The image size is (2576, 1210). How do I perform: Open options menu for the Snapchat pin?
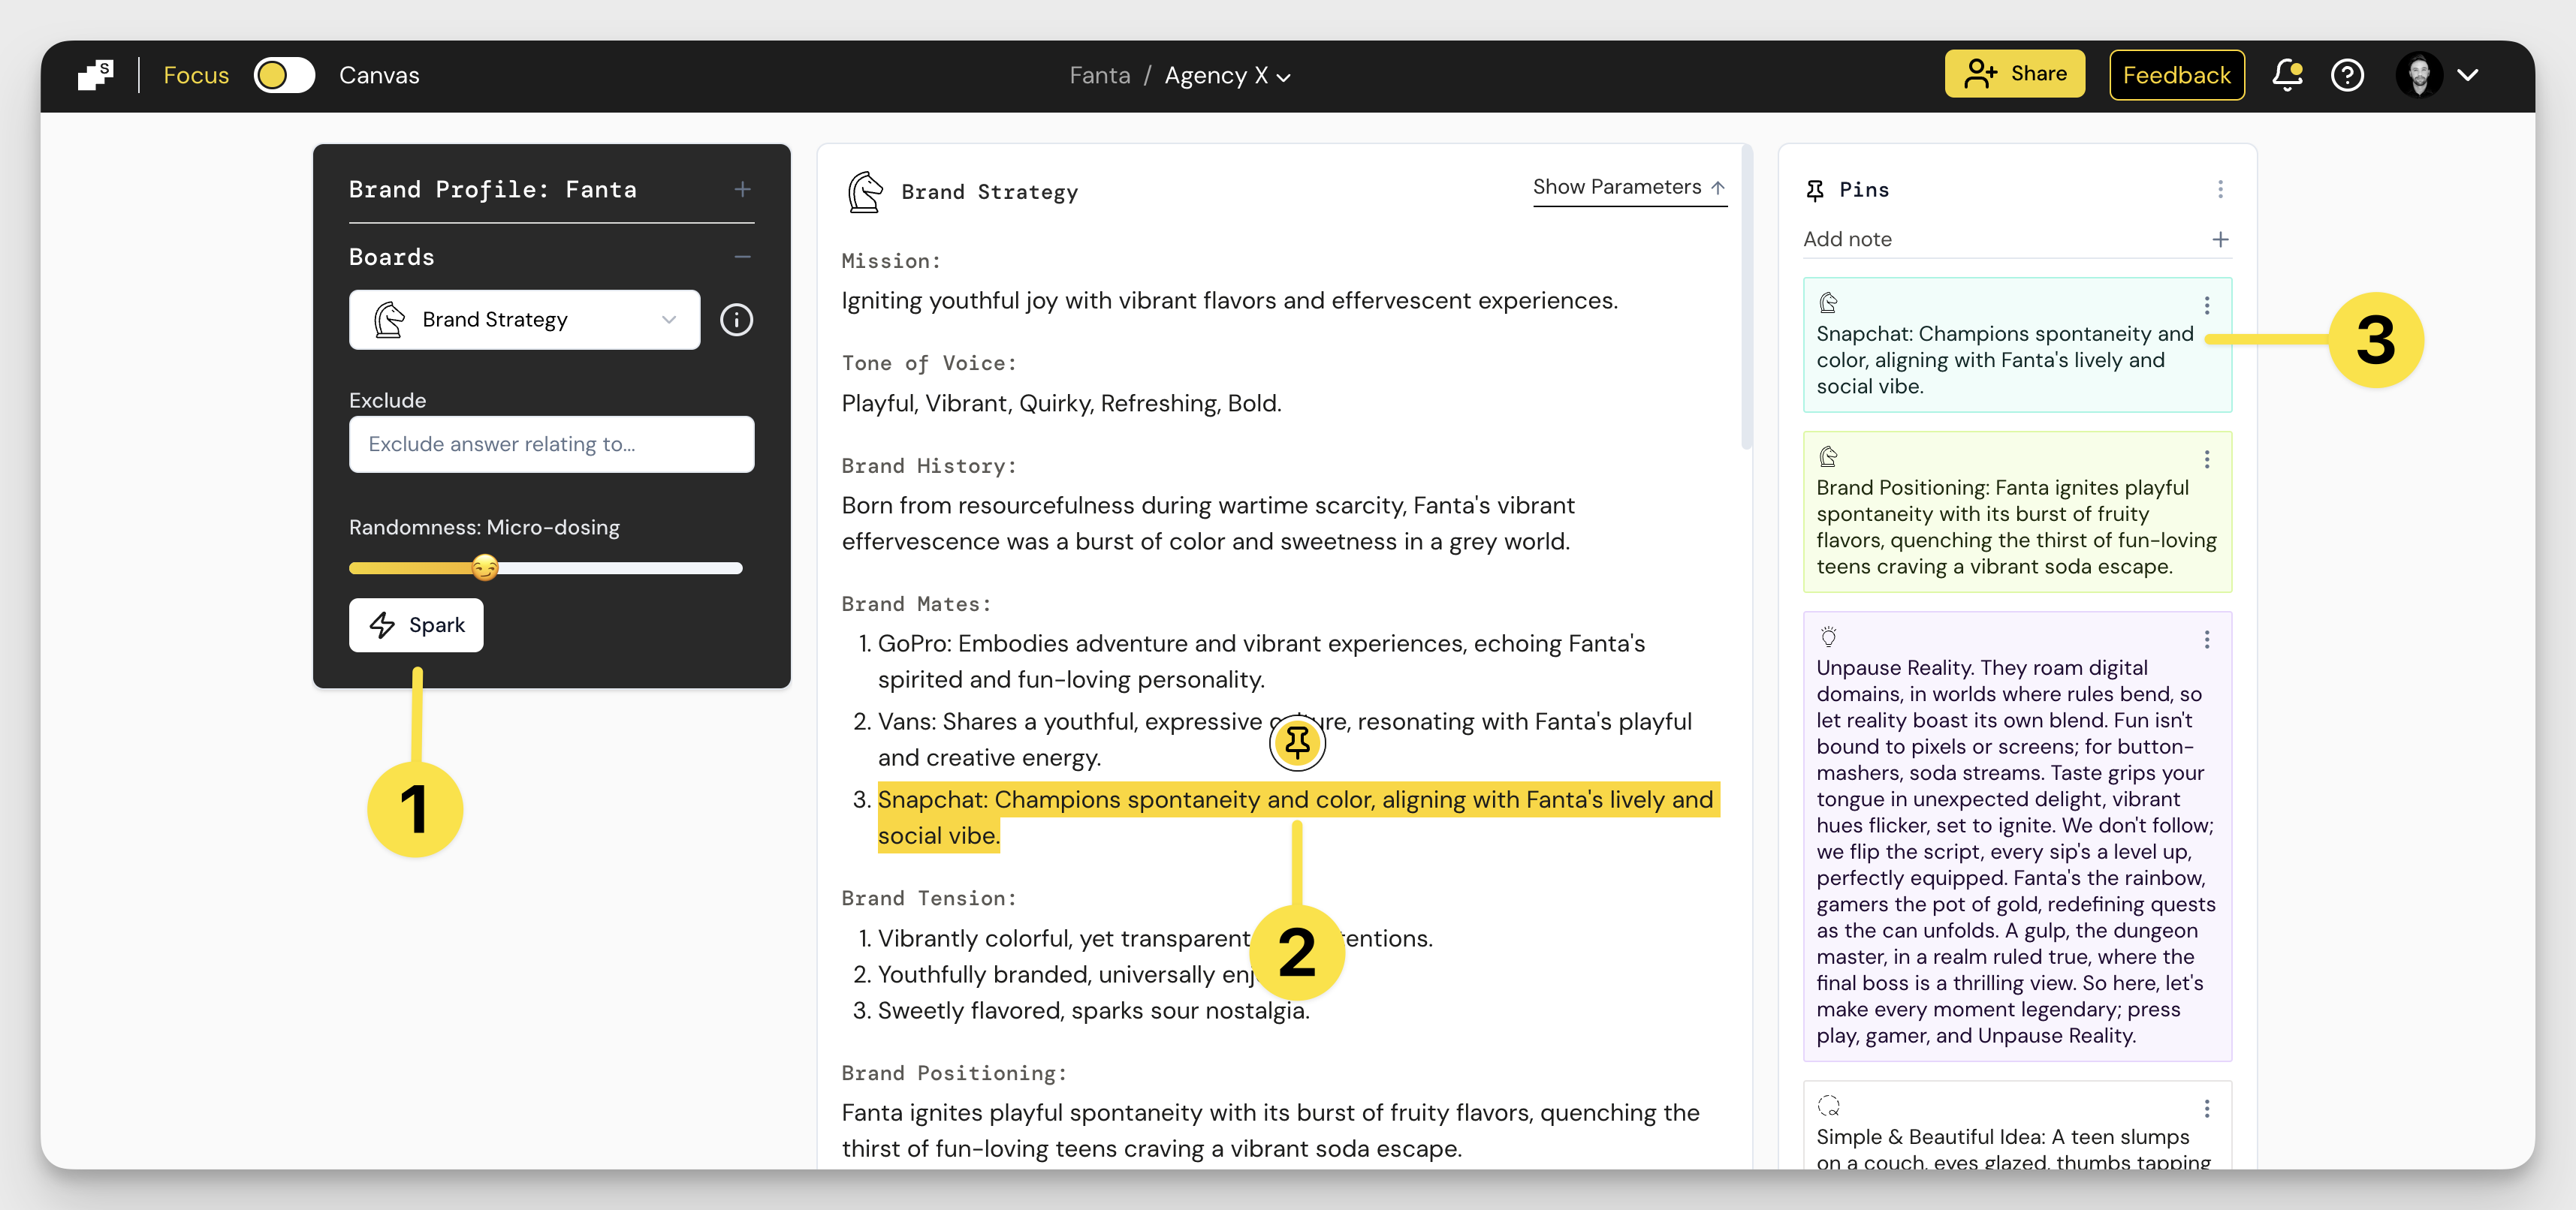pos(2207,305)
